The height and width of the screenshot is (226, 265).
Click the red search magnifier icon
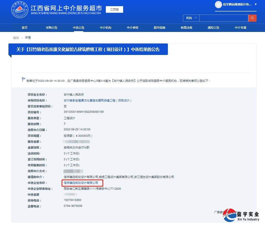252,18
